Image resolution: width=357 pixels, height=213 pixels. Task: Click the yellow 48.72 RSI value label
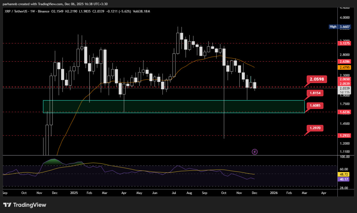coord(344,174)
